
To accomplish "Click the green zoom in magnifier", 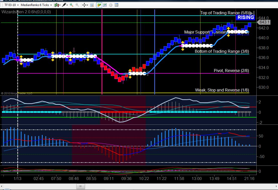I will tap(72, 5).
